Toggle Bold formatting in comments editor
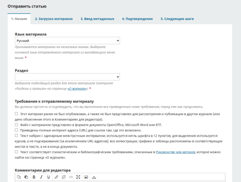Viewport: 241px width, 182px height. tap(34, 177)
